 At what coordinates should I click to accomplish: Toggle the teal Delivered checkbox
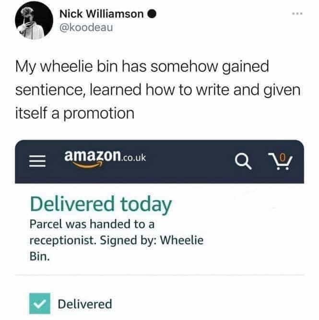(40, 304)
